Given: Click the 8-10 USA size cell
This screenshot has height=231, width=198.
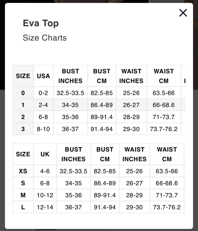Looking at the screenshot, I should [43, 129].
